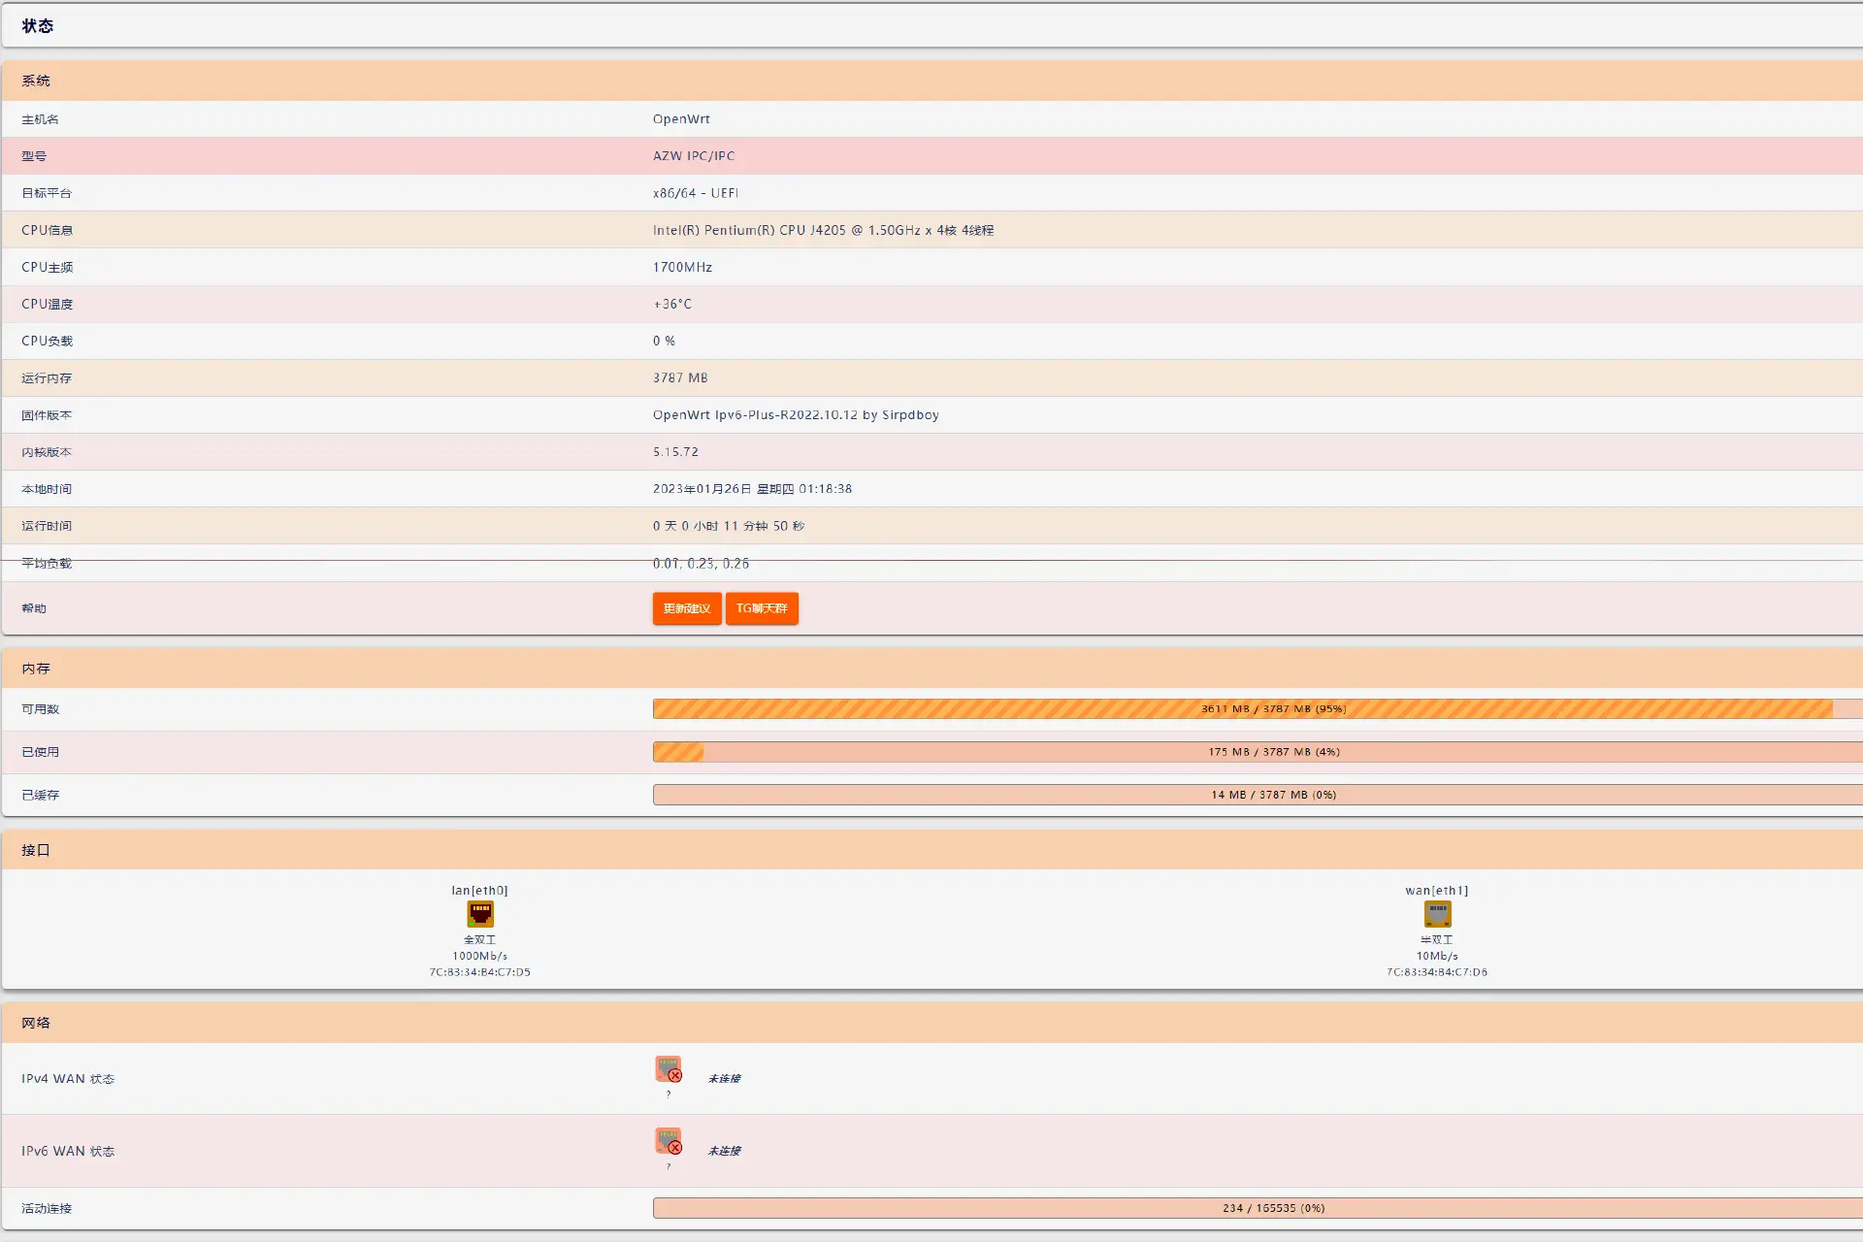1863x1242 pixels.
Task: Click the 未连接 status text for IPv6 WAN
Action: coord(723,1150)
